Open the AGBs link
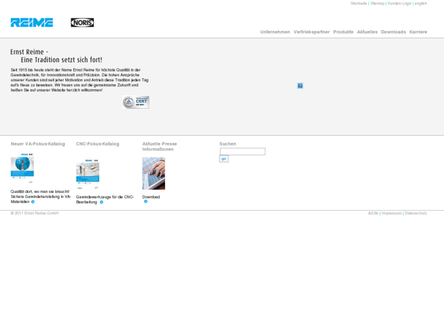Screen dimensions: 444x333 (x=373, y=213)
